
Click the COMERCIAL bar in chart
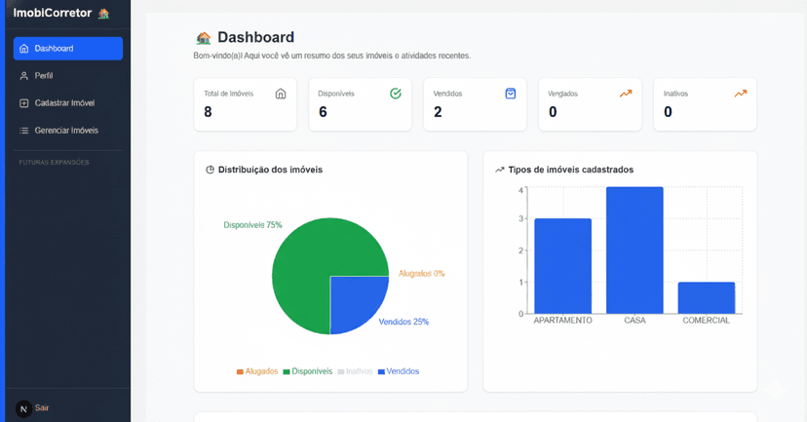pyautogui.click(x=706, y=297)
